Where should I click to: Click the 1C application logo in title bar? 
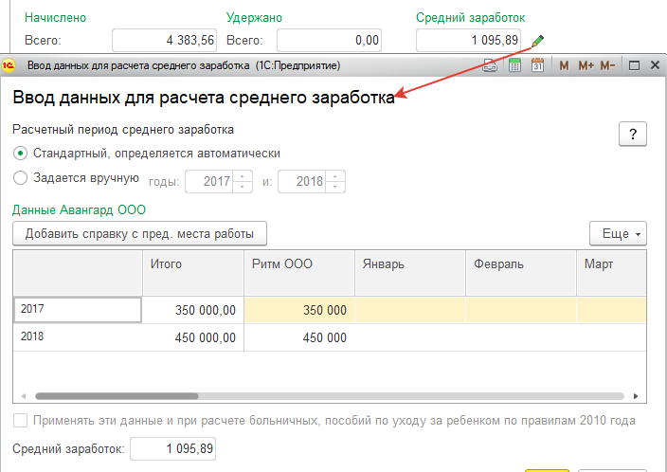9,65
